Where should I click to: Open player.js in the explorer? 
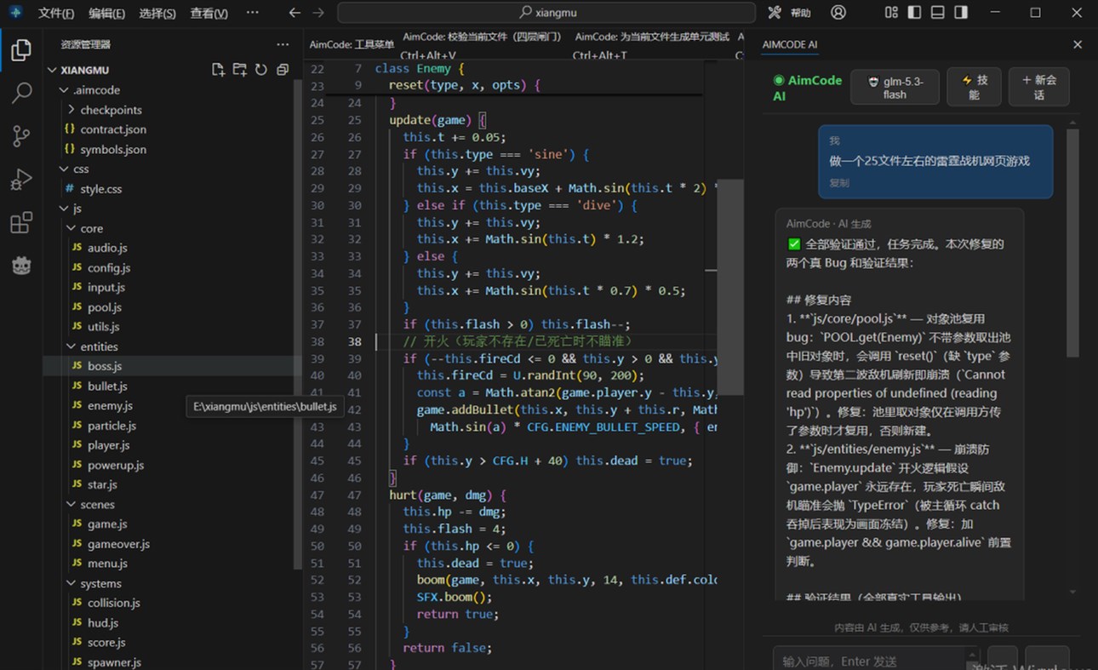(x=109, y=445)
